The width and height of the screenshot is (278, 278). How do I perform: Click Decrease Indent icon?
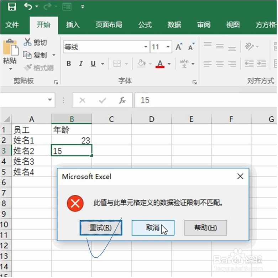coord(249,63)
